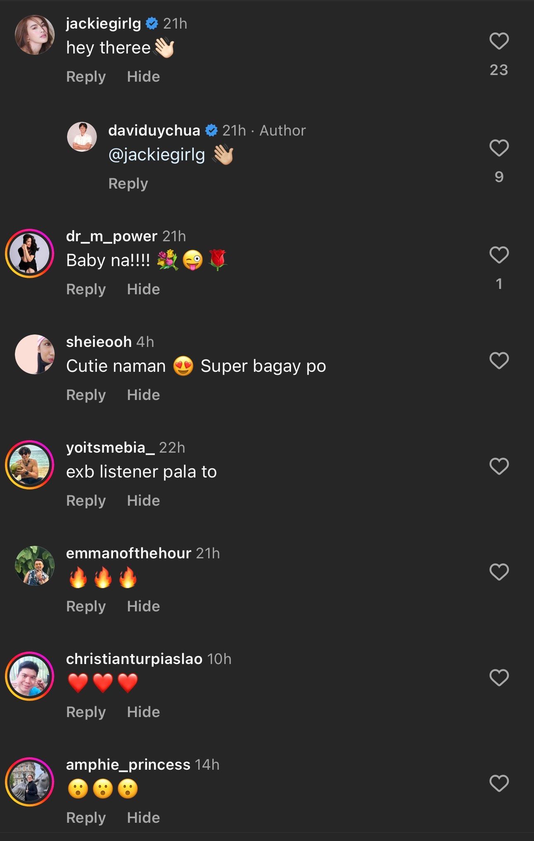View yoitsmebia_'s story ring avatar

click(x=30, y=465)
